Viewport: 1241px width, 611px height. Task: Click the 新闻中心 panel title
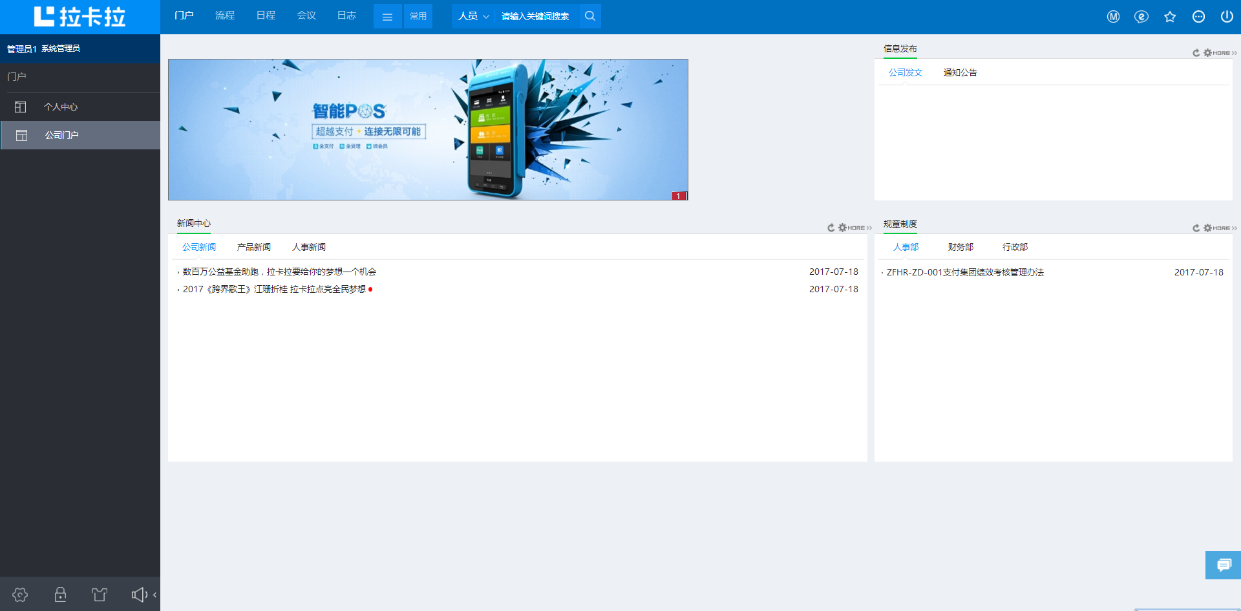pos(194,223)
